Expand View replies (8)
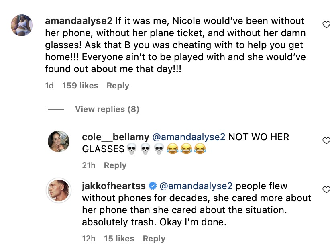The image size is (330, 249). (x=107, y=109)
